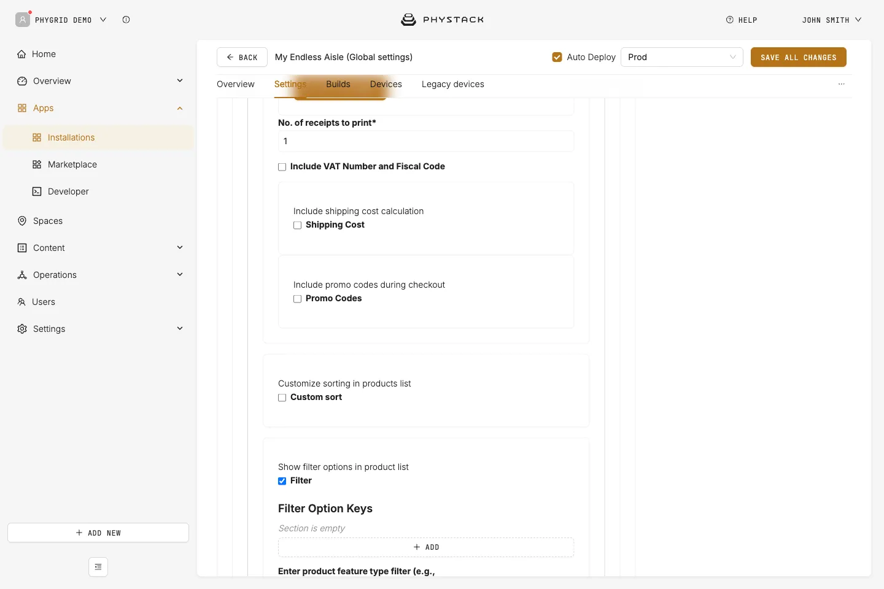Viewport: 884px width, 589px height.
Task: Tick the Custom sort checkbox
Action: pos(282,398)
